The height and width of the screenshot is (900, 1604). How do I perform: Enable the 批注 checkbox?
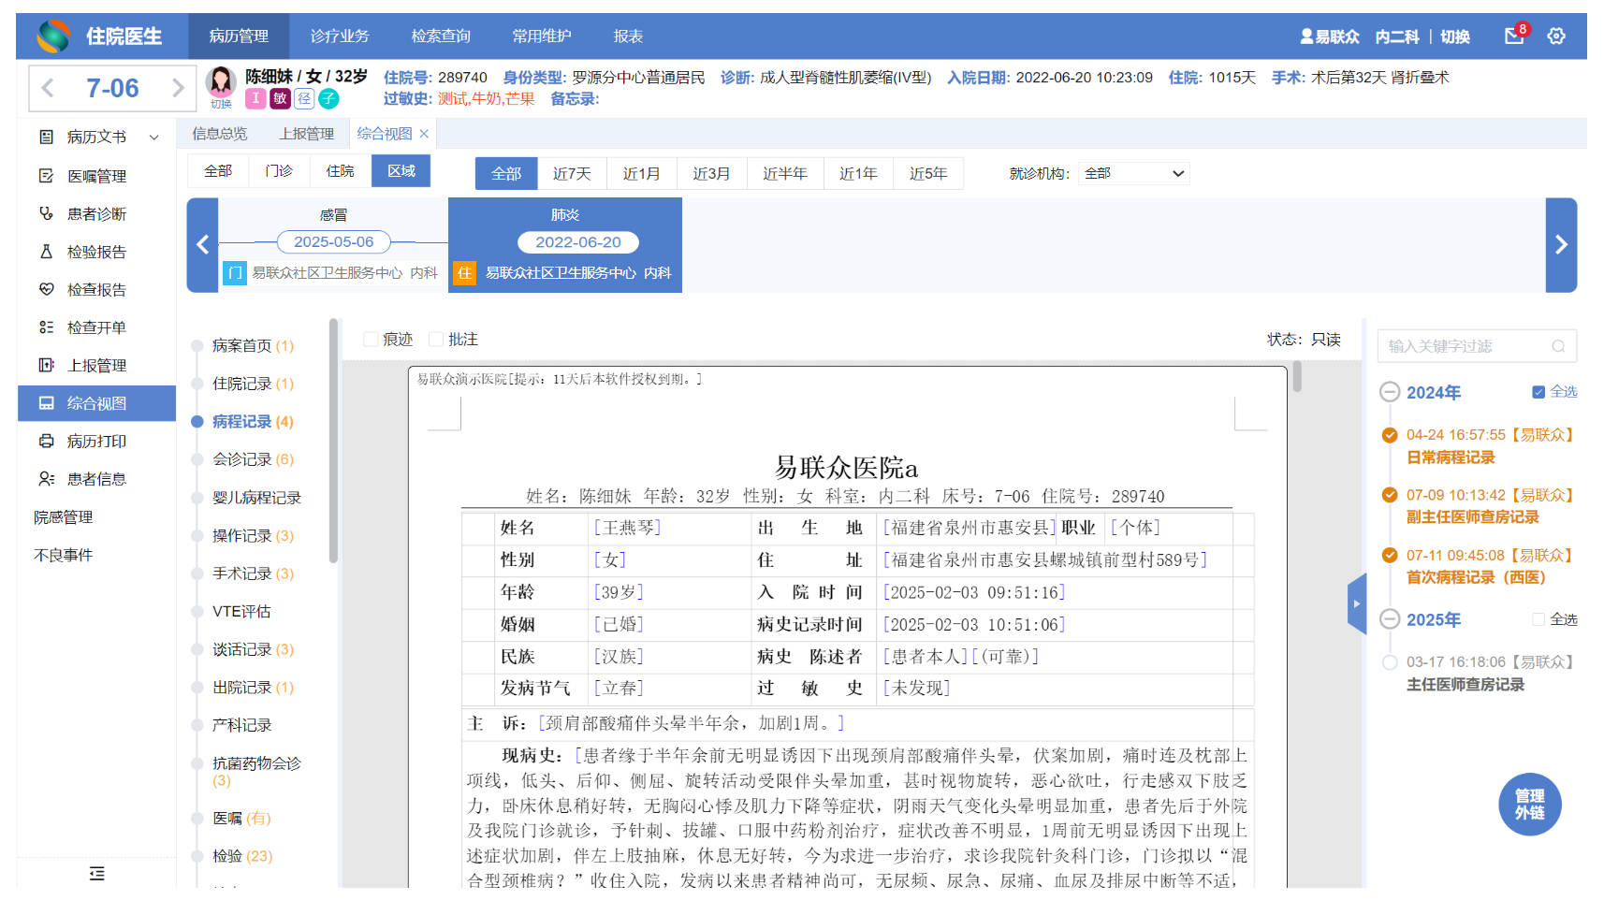(x=436, y=340)
